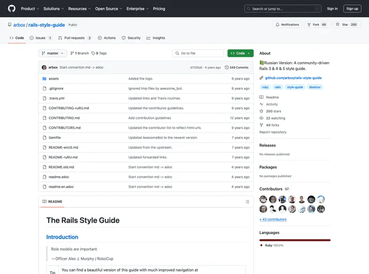This screenshot has height=274, width=369.
Task: Click the style-guide topic tag
Action: click(x=295, y=87)
